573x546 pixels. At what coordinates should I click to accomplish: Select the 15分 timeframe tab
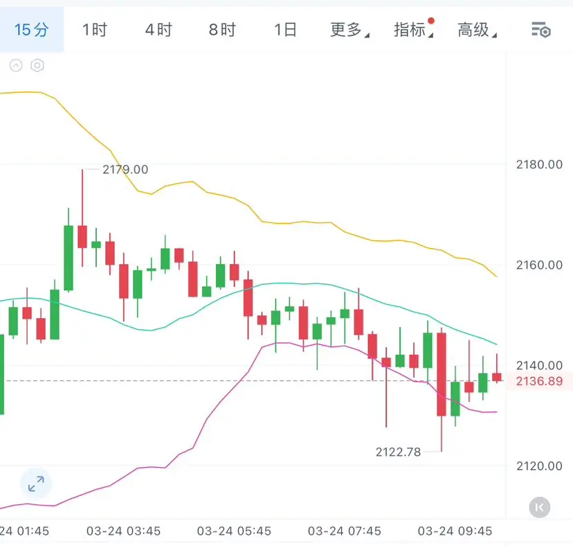(32, 30)
